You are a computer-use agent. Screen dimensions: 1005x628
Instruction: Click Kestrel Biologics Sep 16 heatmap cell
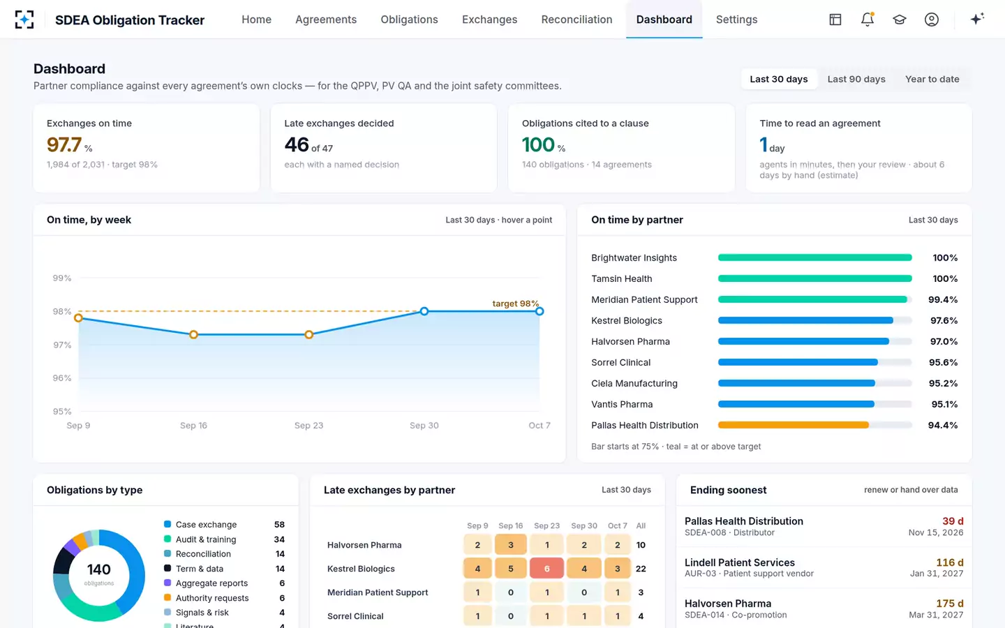[511, 569]
